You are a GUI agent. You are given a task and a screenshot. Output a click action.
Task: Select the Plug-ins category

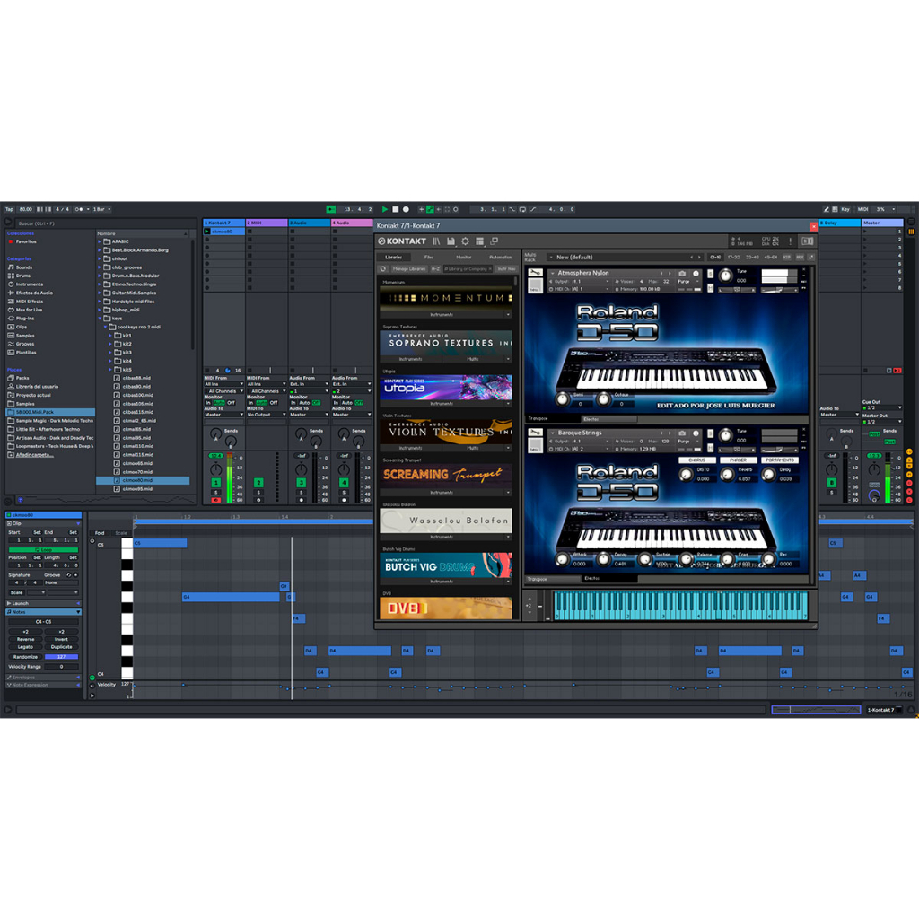coord(24,319)
